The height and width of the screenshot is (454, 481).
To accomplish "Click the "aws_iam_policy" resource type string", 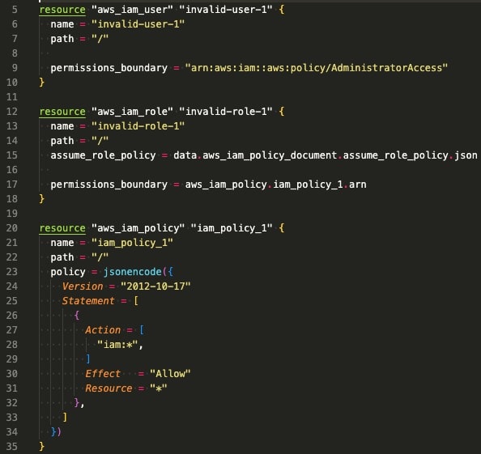I will (x=138, y=227).
